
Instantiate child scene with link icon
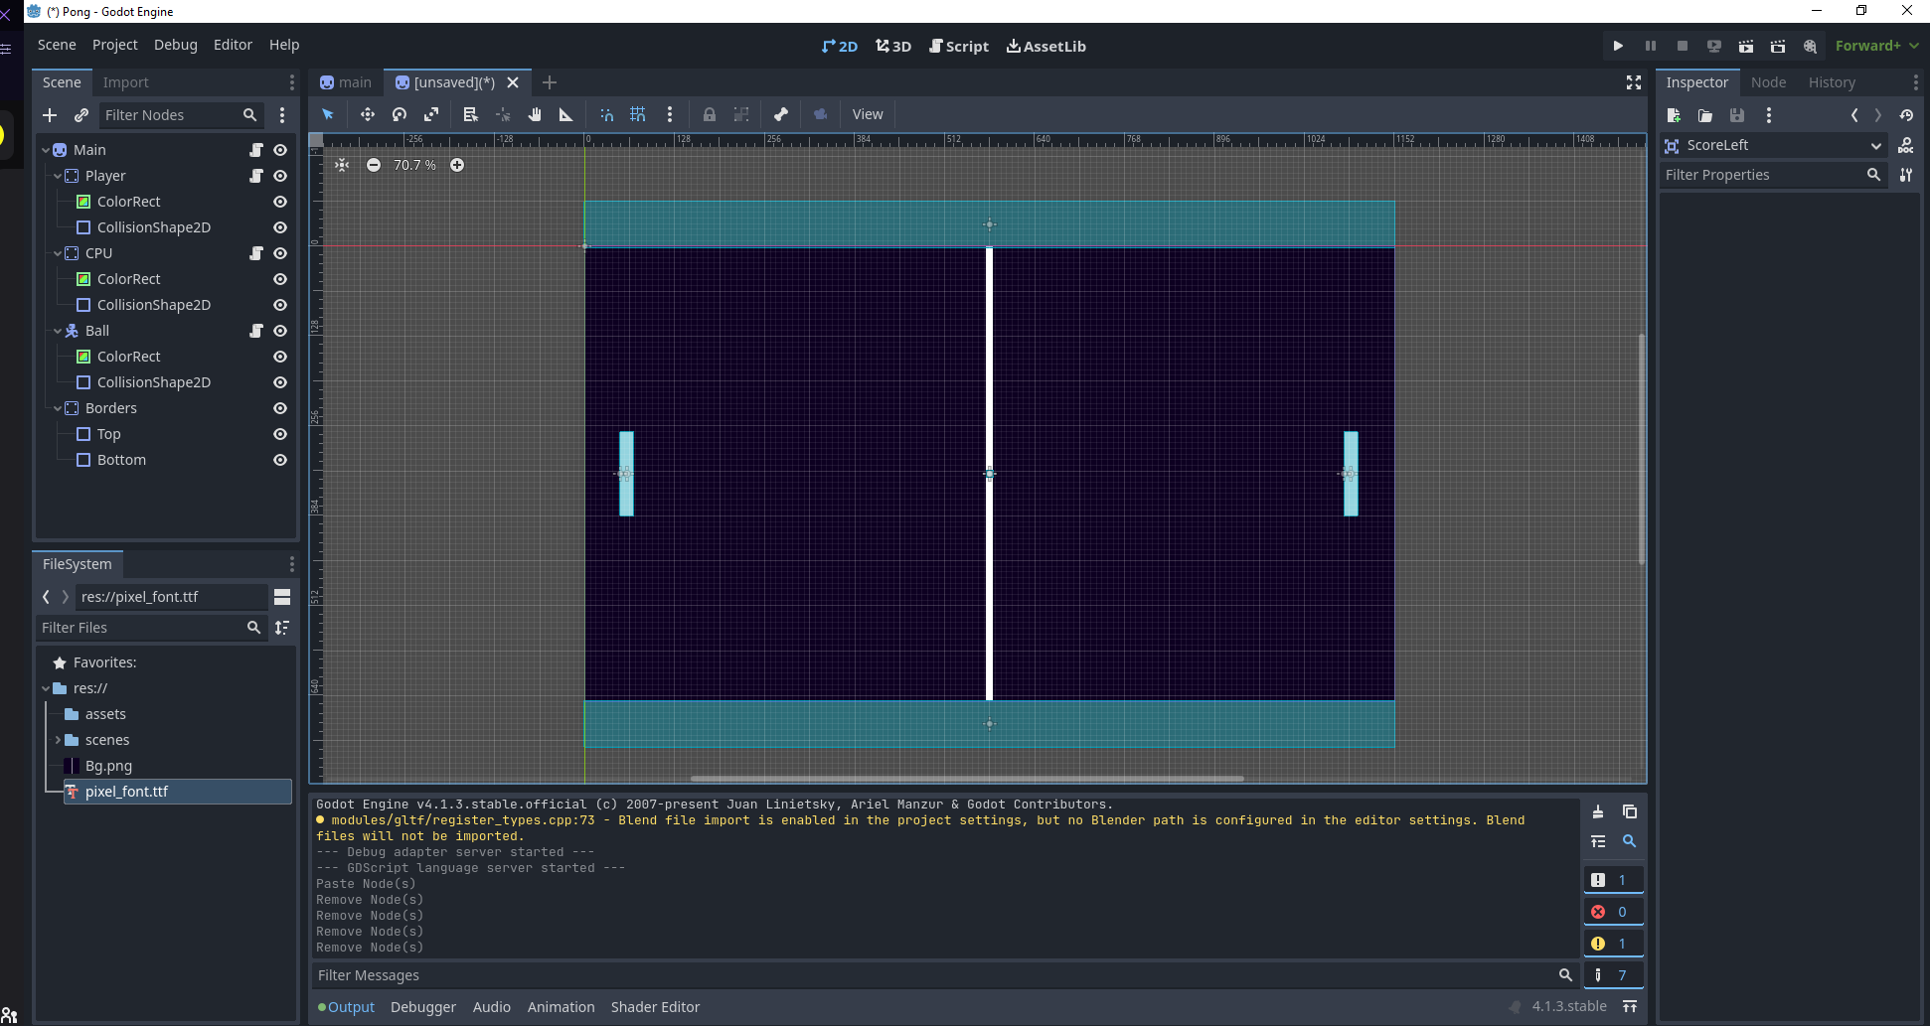(81, 115)
